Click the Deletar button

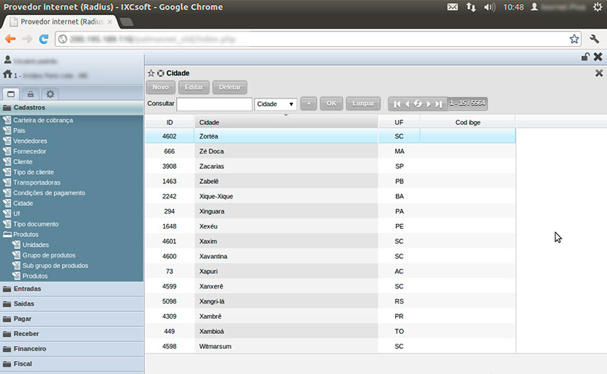coord(230,87)
